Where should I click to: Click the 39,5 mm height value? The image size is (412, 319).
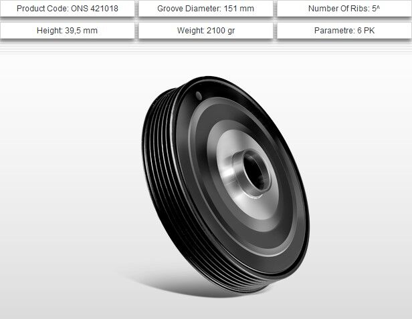[x=81, y=31]
